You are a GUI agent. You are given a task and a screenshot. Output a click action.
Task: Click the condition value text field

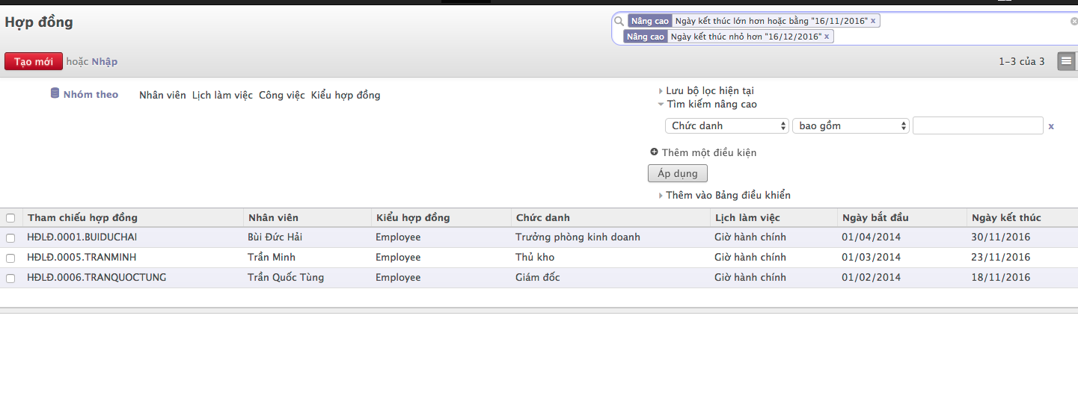pos(978,125)
